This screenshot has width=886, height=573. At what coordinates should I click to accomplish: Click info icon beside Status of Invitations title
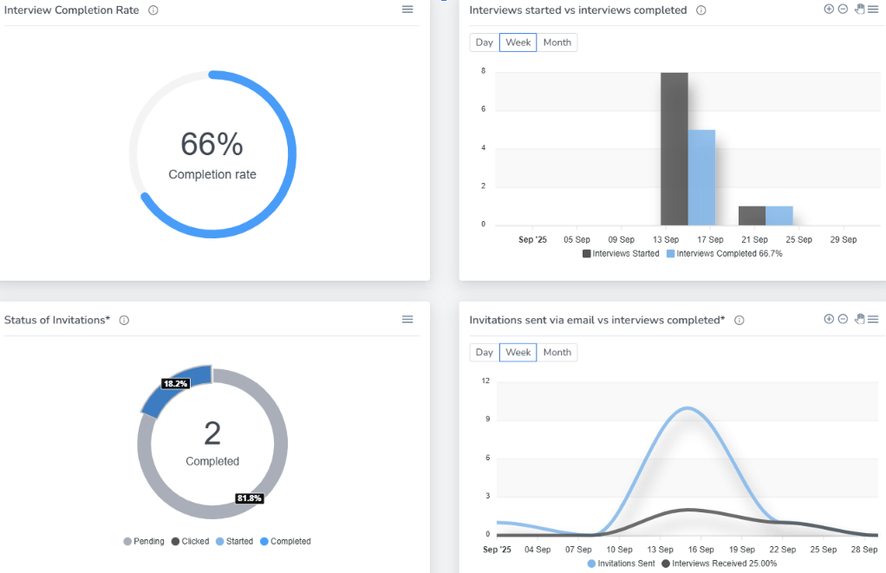(124, 321)
